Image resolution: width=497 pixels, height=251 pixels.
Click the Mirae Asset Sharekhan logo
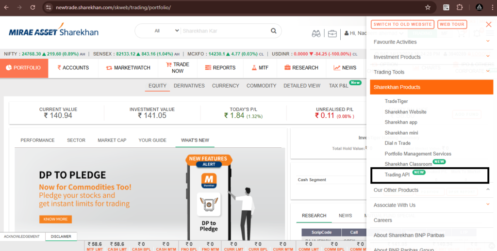tap(53, 30)
